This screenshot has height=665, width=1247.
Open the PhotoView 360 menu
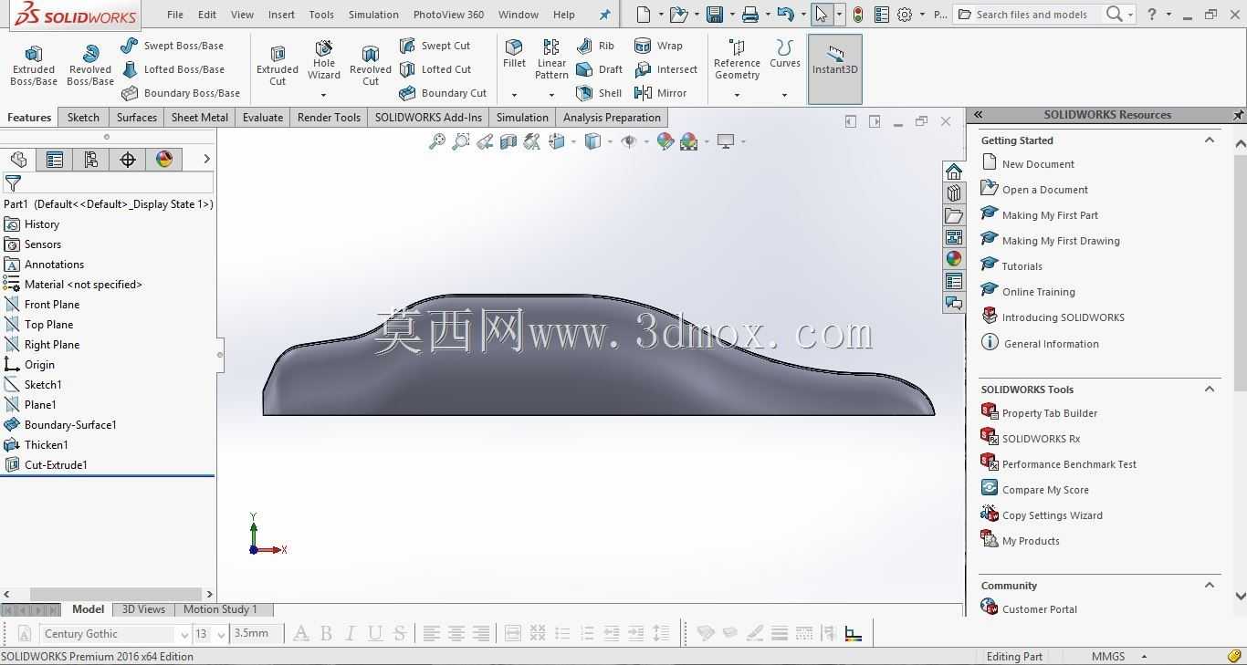pos(448,15)
